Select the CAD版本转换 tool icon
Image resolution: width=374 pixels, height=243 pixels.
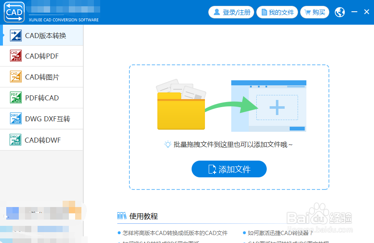coord(15,35)
